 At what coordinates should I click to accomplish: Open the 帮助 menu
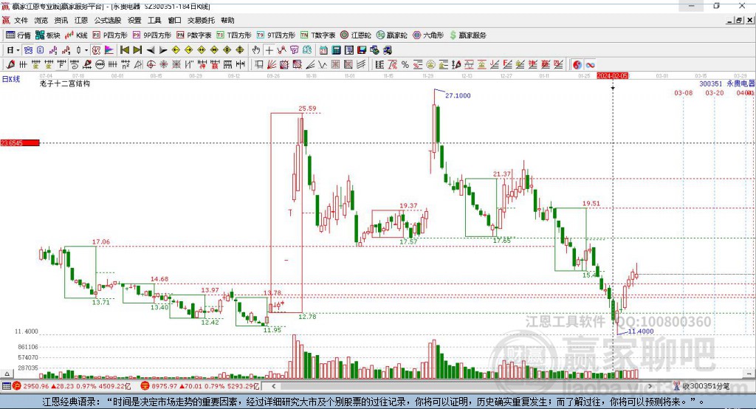227,20
